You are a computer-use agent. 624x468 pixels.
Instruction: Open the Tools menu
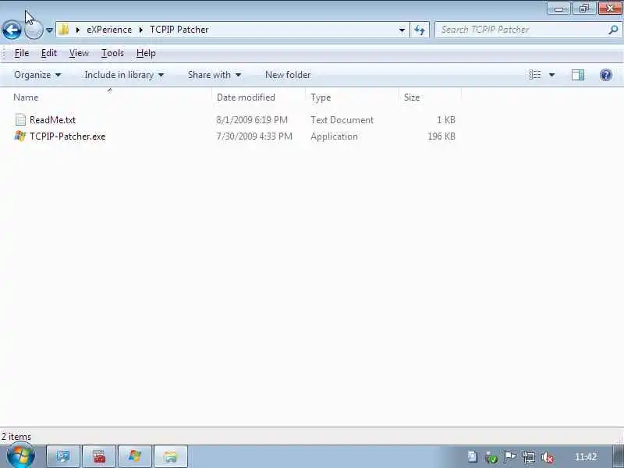point(112,53)
